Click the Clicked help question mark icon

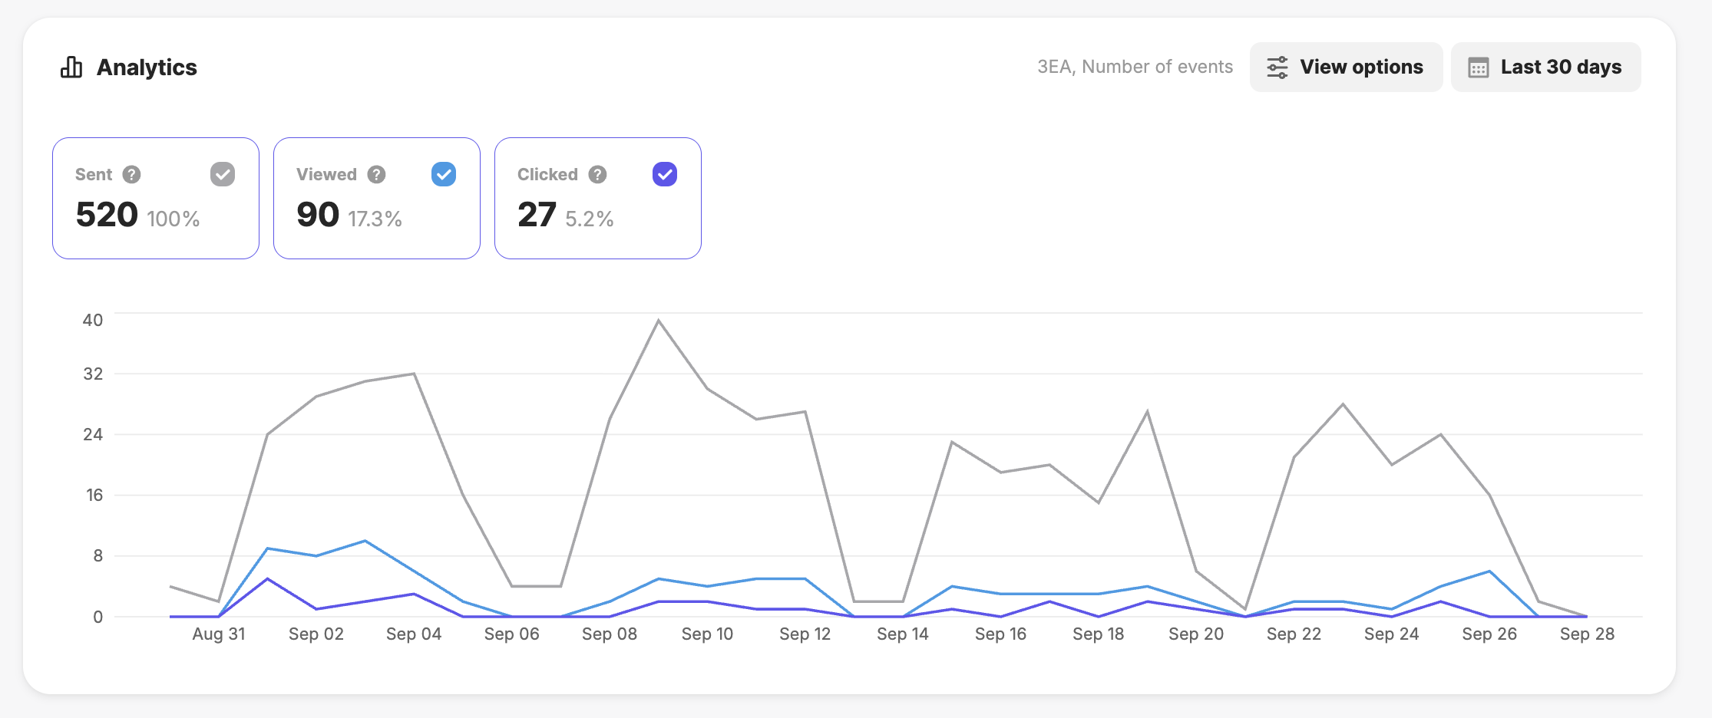coord(597,174)
